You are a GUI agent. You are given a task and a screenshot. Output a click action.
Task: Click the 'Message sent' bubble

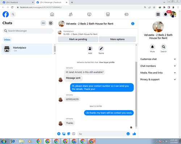pos(73,78)
